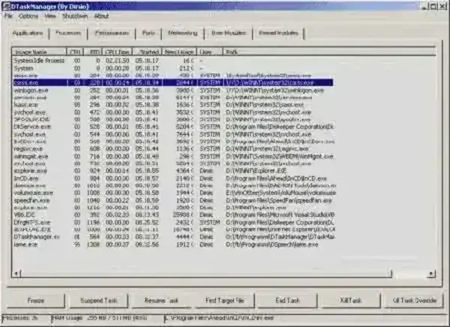
Task: Select the explorer.exe row with PID 924
Action: [x=174, y=171]
